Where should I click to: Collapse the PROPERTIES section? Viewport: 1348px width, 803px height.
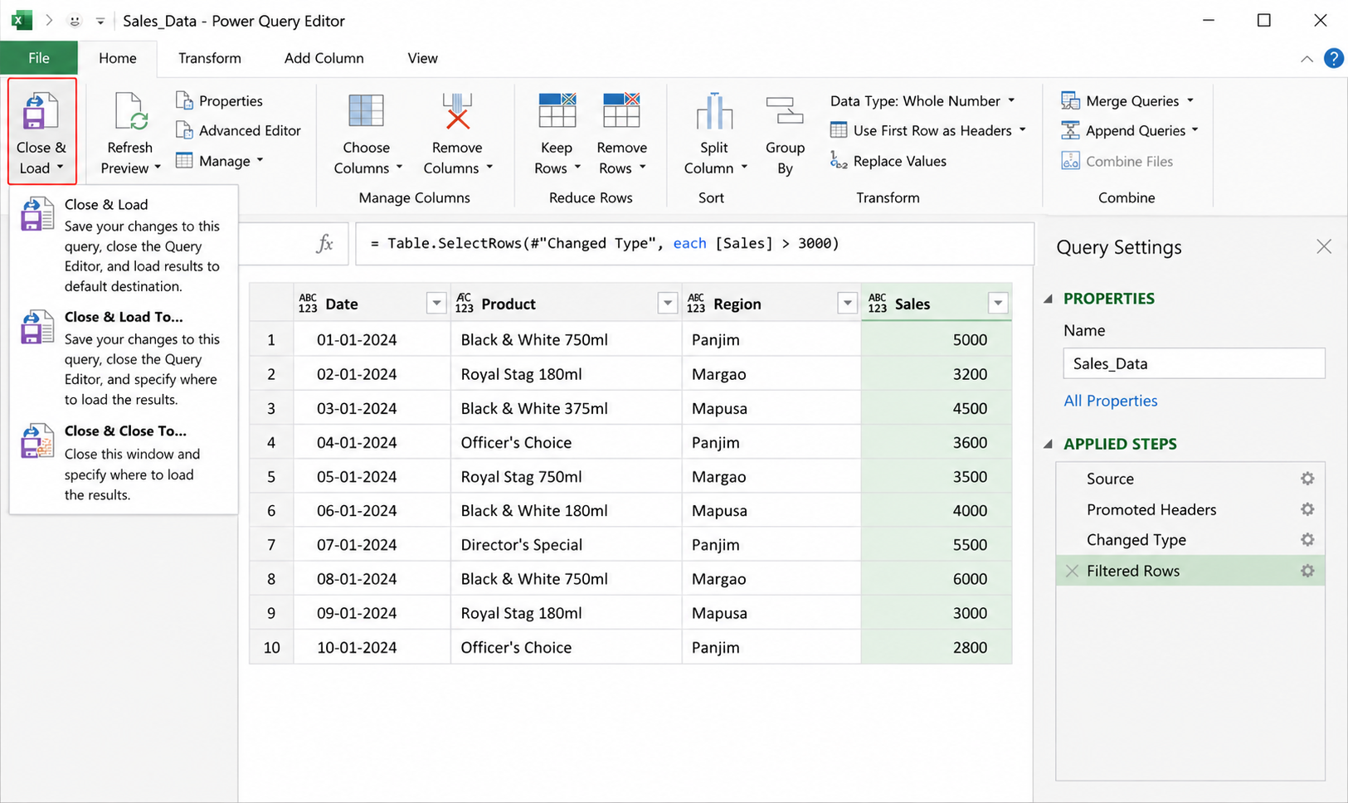[1049, 299]
